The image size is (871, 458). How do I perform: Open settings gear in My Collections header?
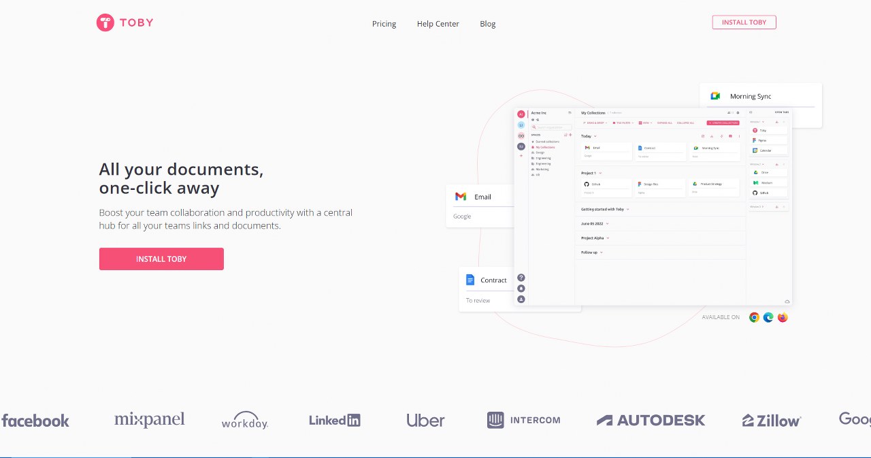(738, 113)
